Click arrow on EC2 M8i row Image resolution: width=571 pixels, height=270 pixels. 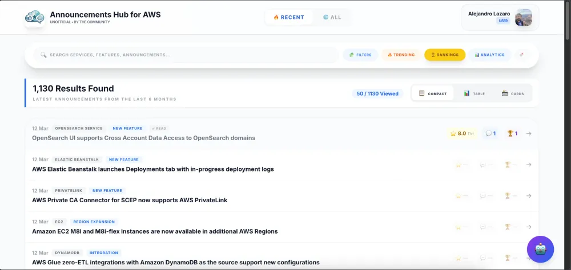(x=529, y=227)
